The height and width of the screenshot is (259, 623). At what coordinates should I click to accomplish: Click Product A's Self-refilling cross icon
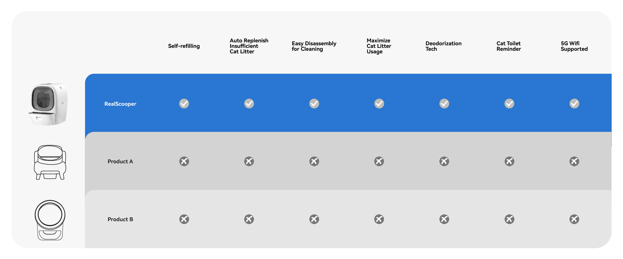pyautogui.click(x=184, y=161)
